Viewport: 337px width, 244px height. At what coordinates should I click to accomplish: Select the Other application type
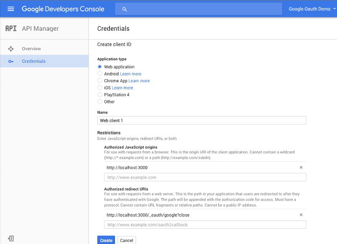point(99,102)
